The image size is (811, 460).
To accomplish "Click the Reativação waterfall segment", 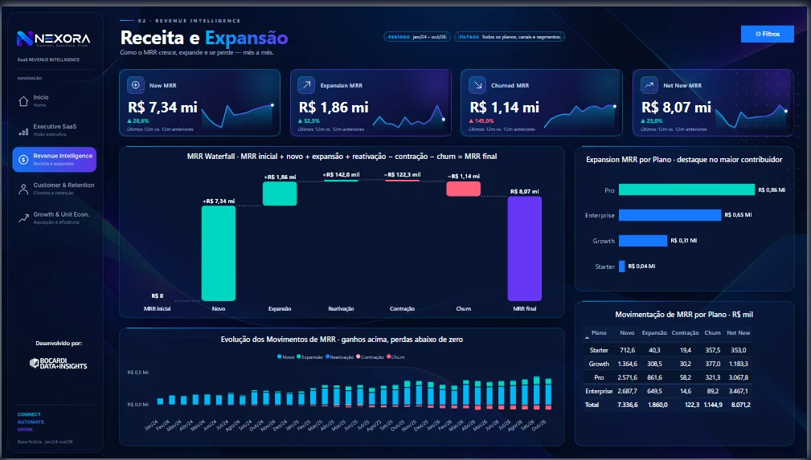I will coord(341,181).
